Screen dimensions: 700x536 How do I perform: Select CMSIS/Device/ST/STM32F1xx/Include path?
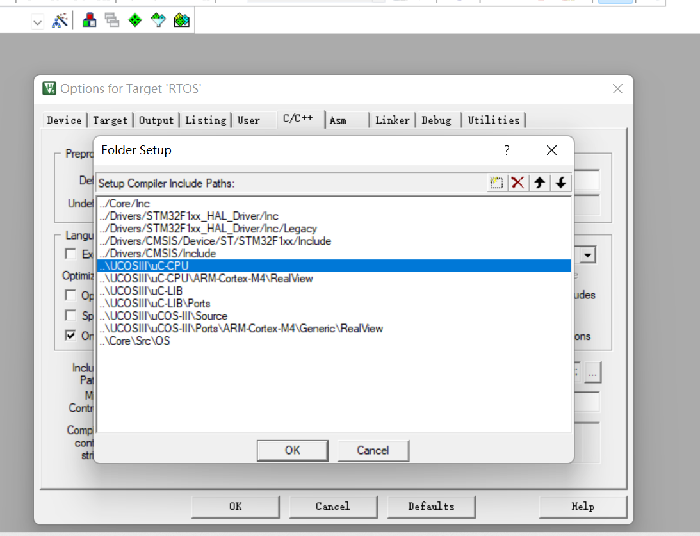[334, 241]
